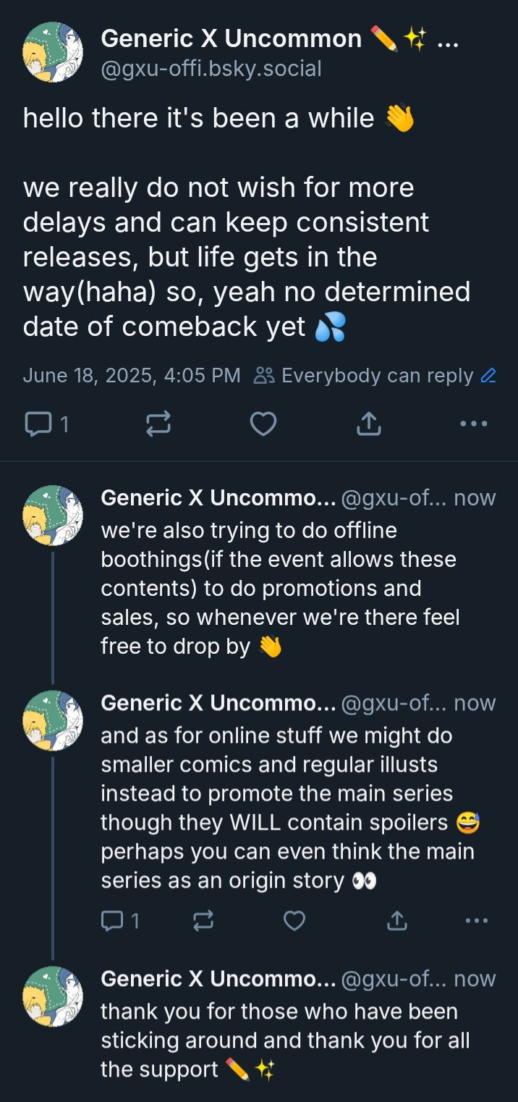
Task: Open avatar on "offline boothings" reply
Action: pyautogui.click(x=53, y=515)
